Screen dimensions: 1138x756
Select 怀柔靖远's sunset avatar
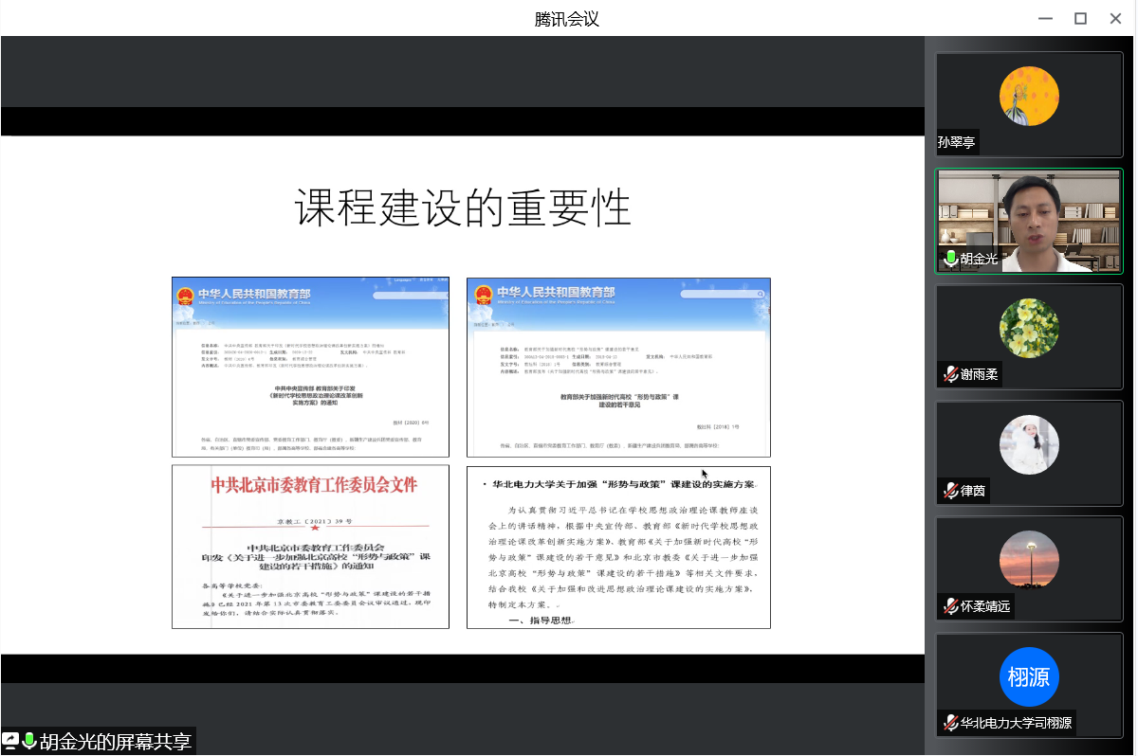click(x=1029, y=560)
